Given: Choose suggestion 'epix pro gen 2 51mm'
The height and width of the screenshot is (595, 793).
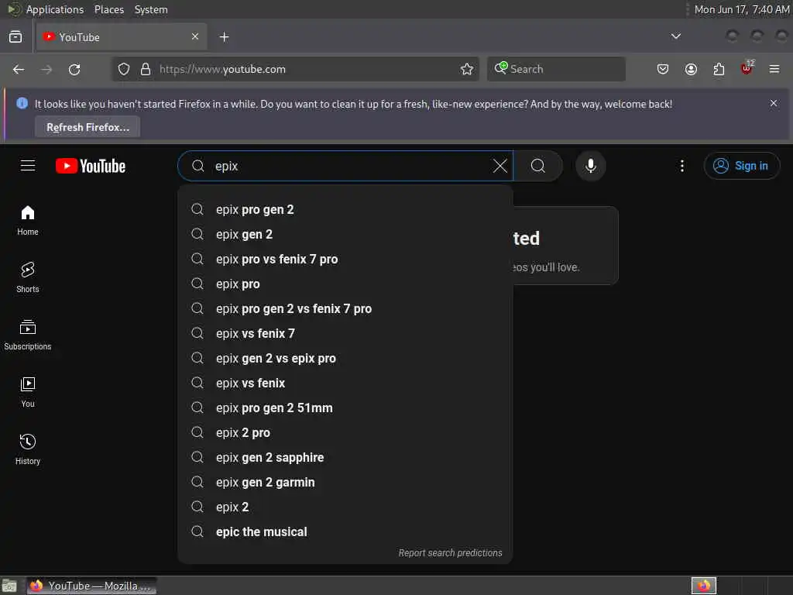Looking at the screenshot, I should [345, 408].
